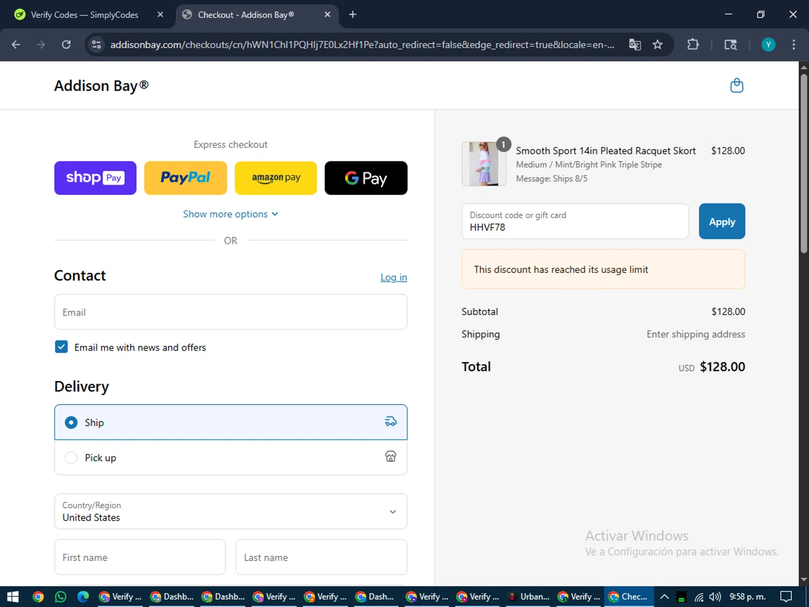Select the Pick up delivery radio option
Screen dimensions: 809x607
(x=71, y=458)
